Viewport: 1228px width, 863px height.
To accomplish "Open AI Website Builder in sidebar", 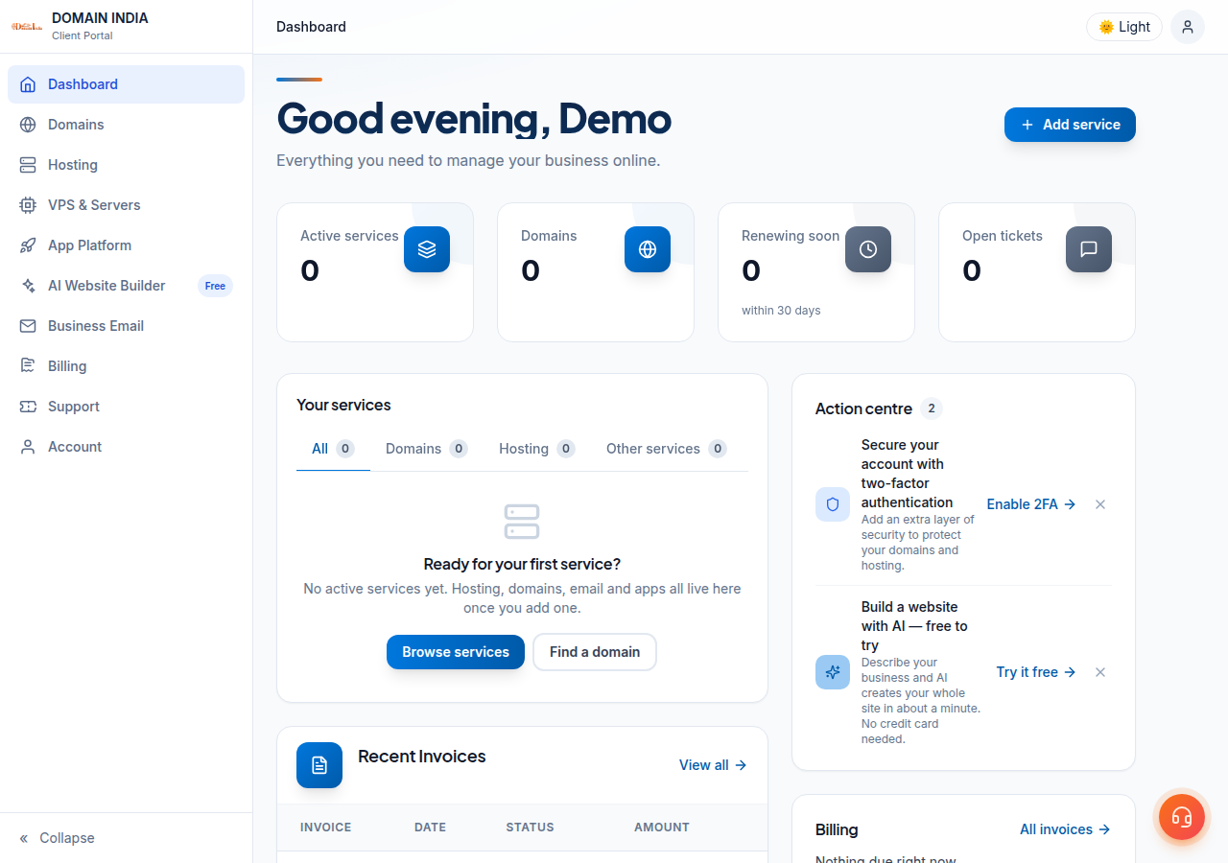I will pyautogui.click(x=126, y=286).
